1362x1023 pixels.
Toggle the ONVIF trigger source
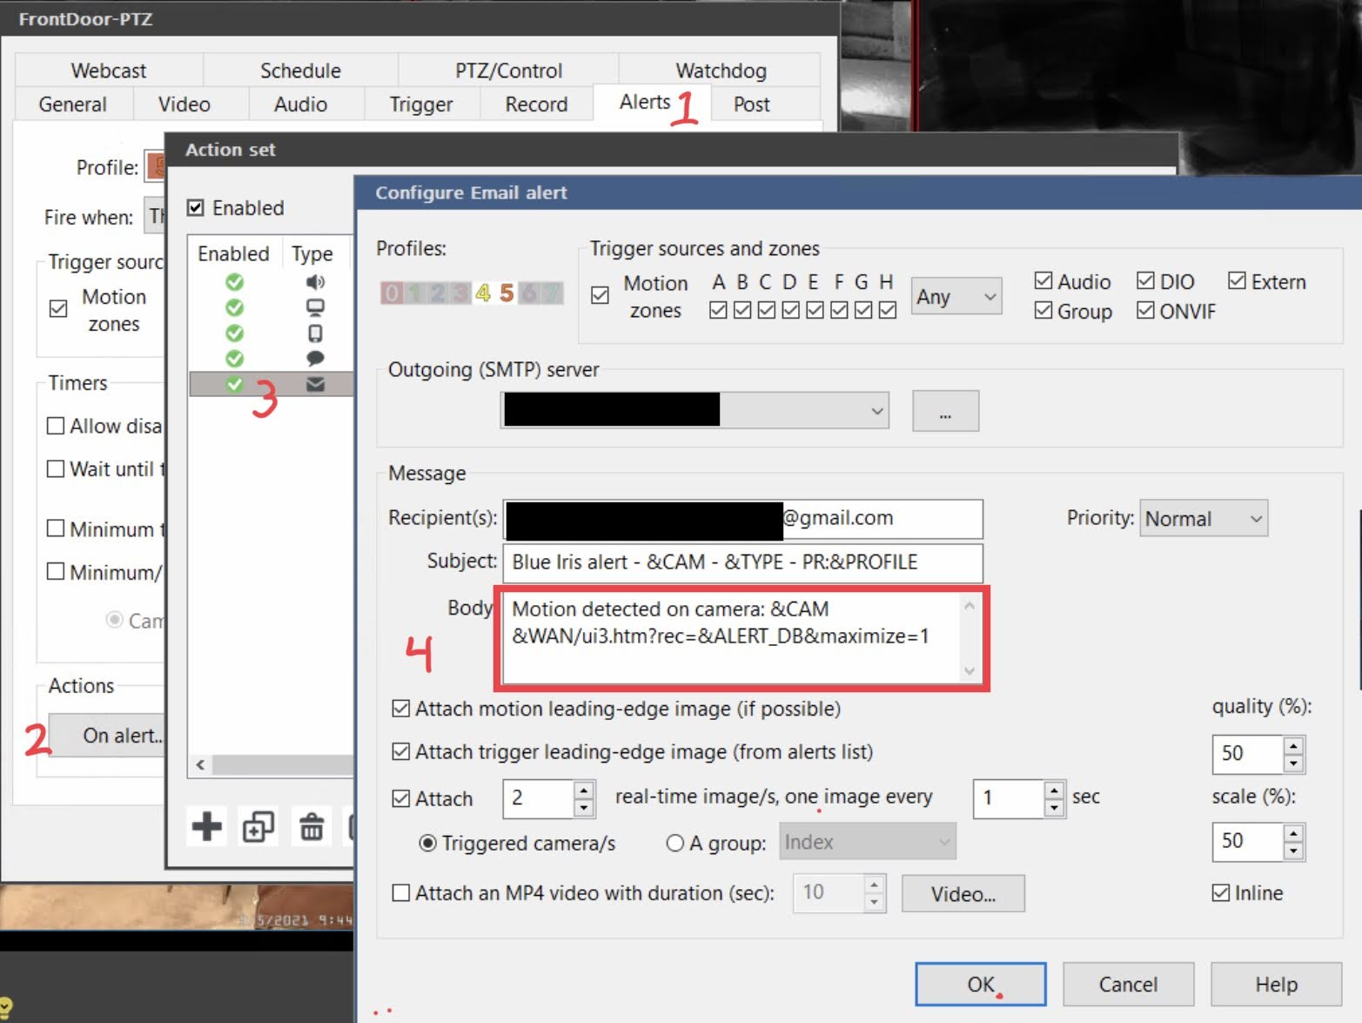[1145, 310]
